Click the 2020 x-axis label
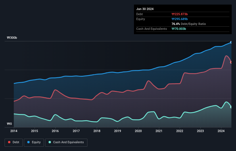This screenshot has width=236, height=151. (x=138, y=131)
